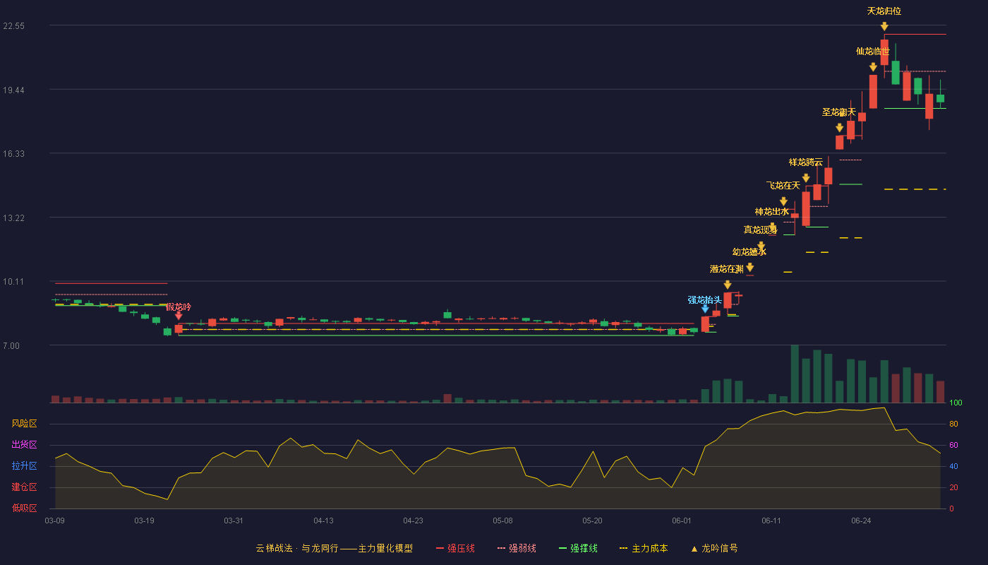The height and width of the screenshot is (565, 988).
Task: Toggle the 强弱线 legend item
Action: pos(517,548)
